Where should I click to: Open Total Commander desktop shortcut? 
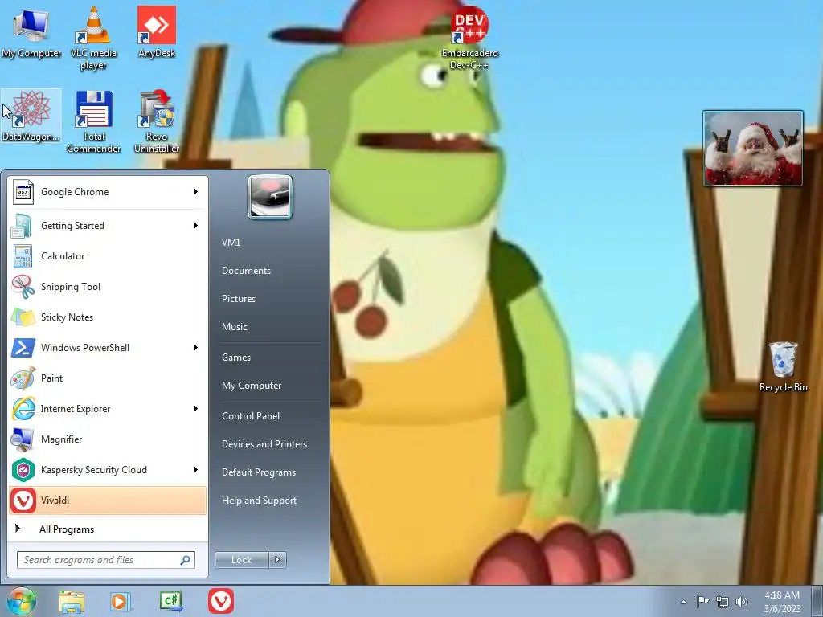click(93, 122)
